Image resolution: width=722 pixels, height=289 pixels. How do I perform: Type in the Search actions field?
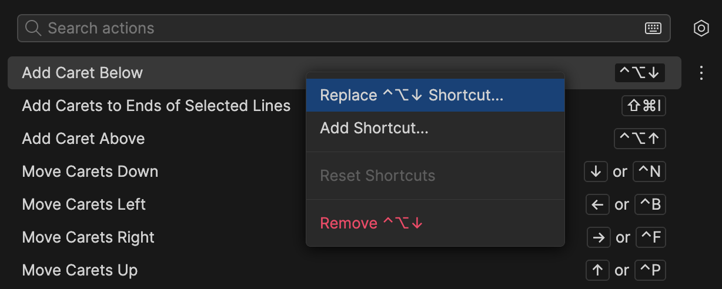coord(341,28)
